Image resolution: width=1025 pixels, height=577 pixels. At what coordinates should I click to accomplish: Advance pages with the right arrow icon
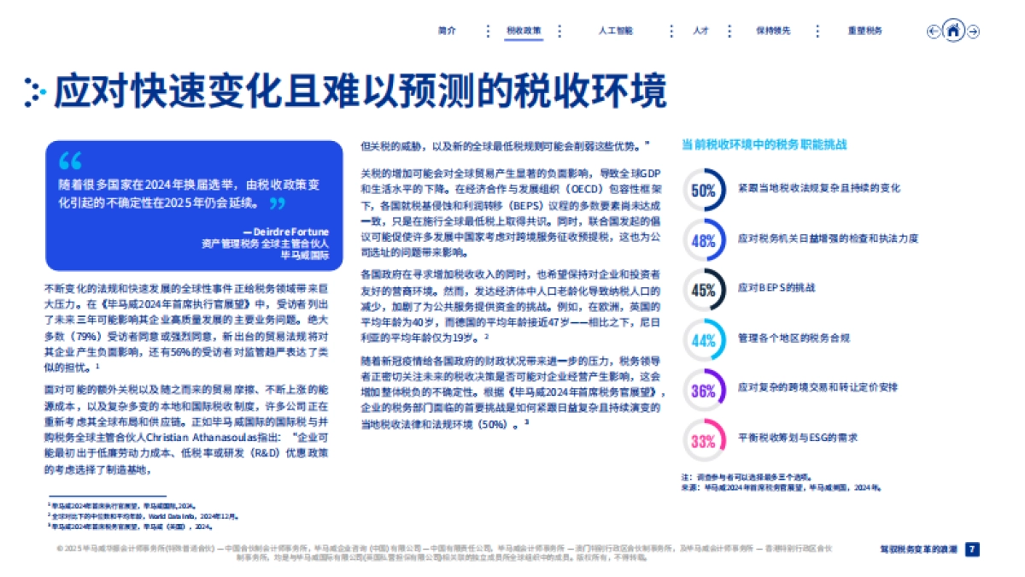(x=972, y=31)
